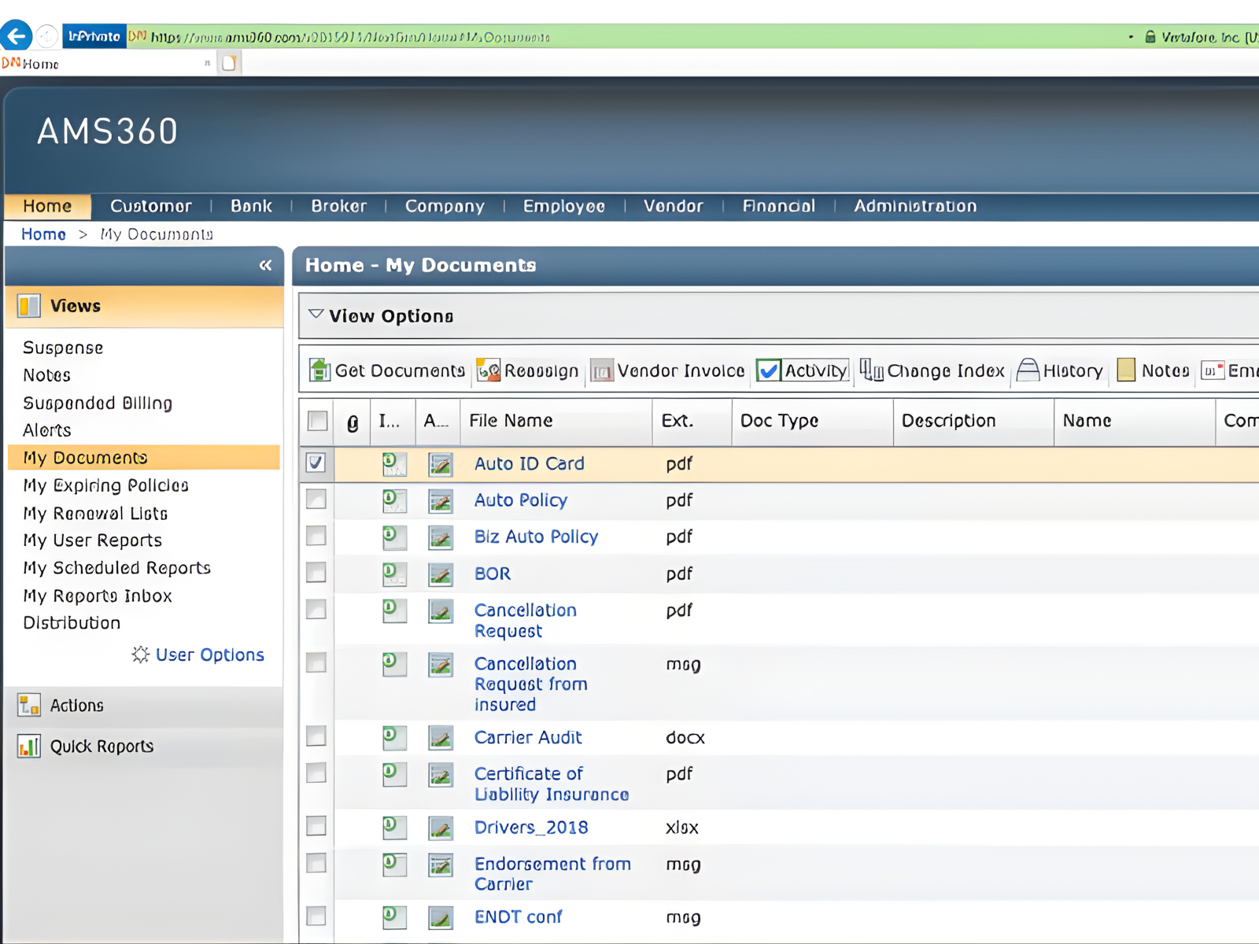This screenshot has width=1259, height=944.
Task: Click the User Options link
Action: coord(209,655)
